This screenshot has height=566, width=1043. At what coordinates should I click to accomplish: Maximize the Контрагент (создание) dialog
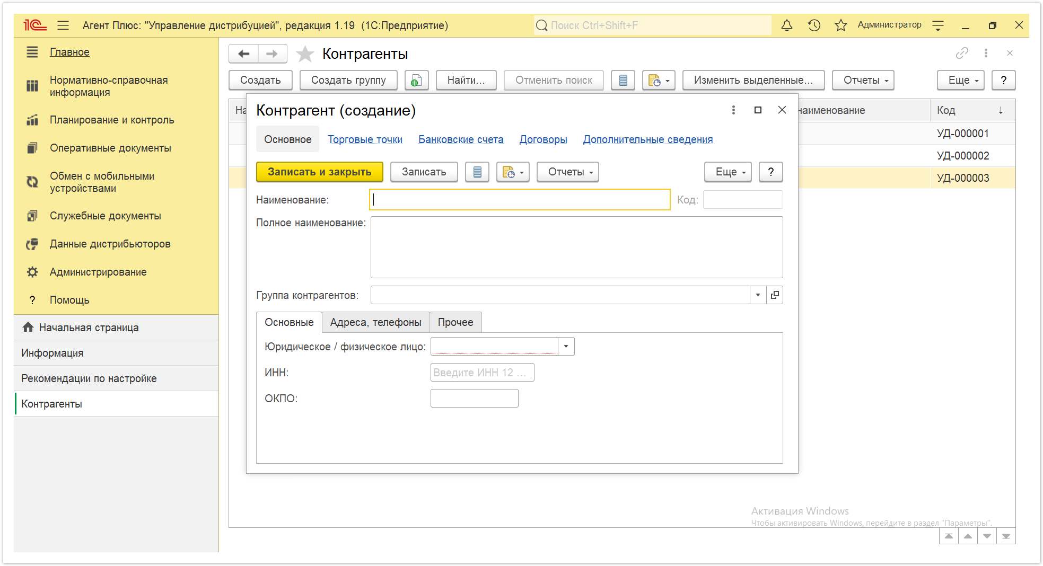point(758,110)
